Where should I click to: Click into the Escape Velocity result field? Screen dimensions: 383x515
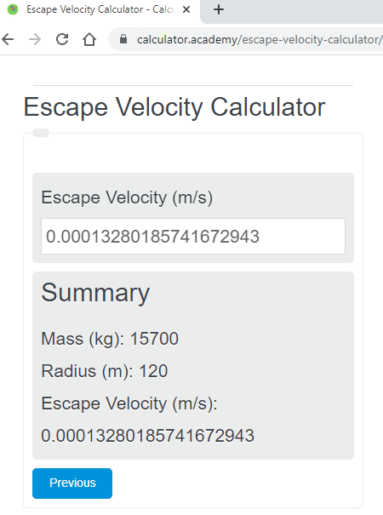tap(193, 236)
